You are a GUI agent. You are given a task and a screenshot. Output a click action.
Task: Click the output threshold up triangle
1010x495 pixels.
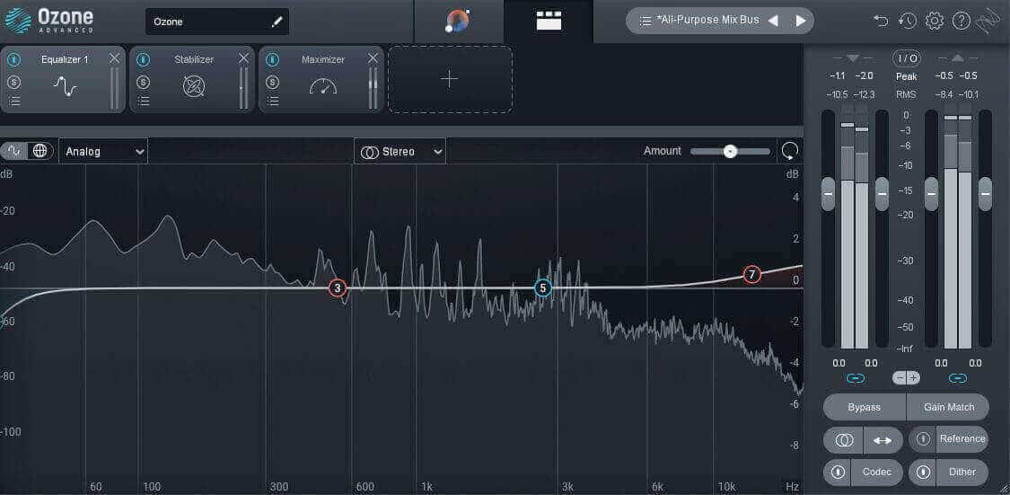(x=957, y=58)
